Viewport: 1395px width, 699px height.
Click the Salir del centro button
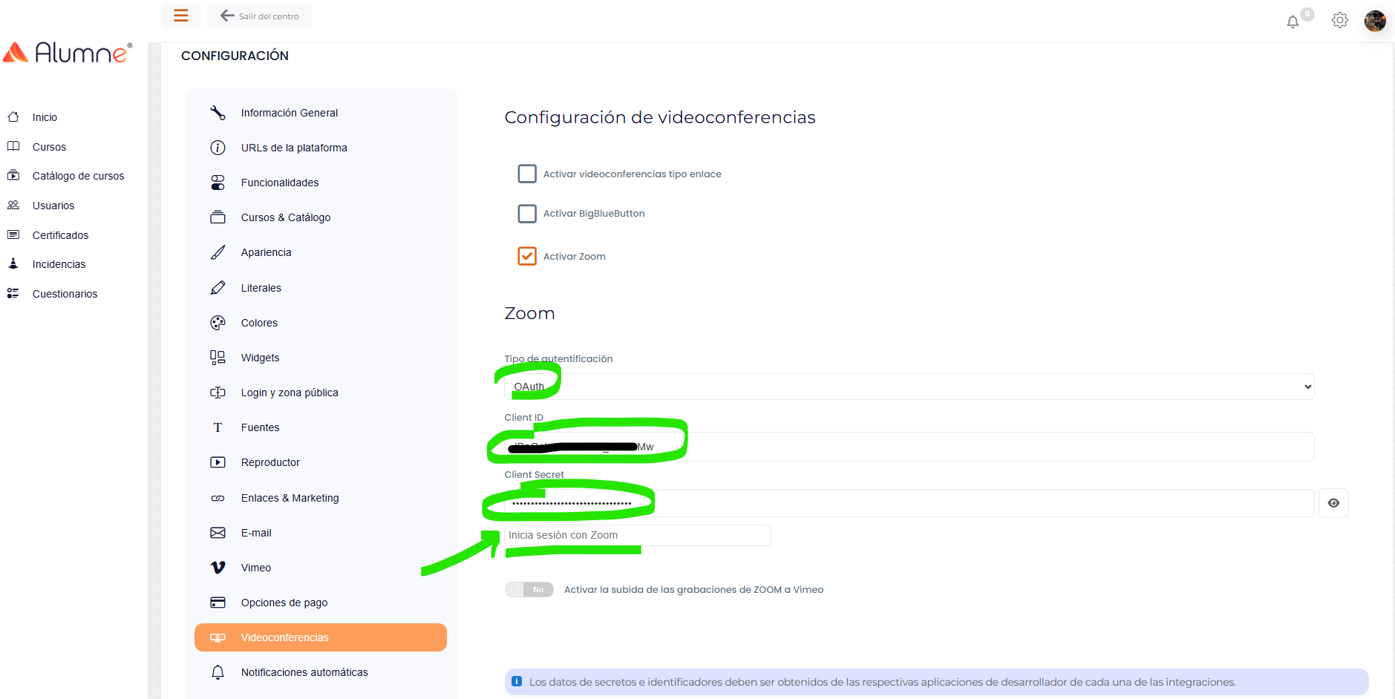pyautogui.click(x=259, y=16)
